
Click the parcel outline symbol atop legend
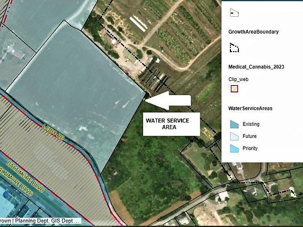click(234, 13)
